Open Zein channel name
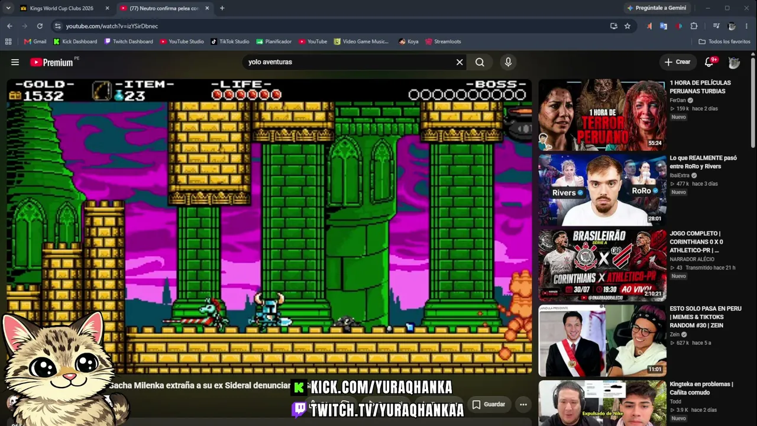This screenshot has height=426, width=757. click(674, 334)
